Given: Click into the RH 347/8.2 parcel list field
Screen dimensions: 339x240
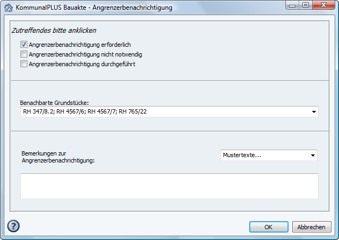Looking at the screenshot, I should pos(161,112).
